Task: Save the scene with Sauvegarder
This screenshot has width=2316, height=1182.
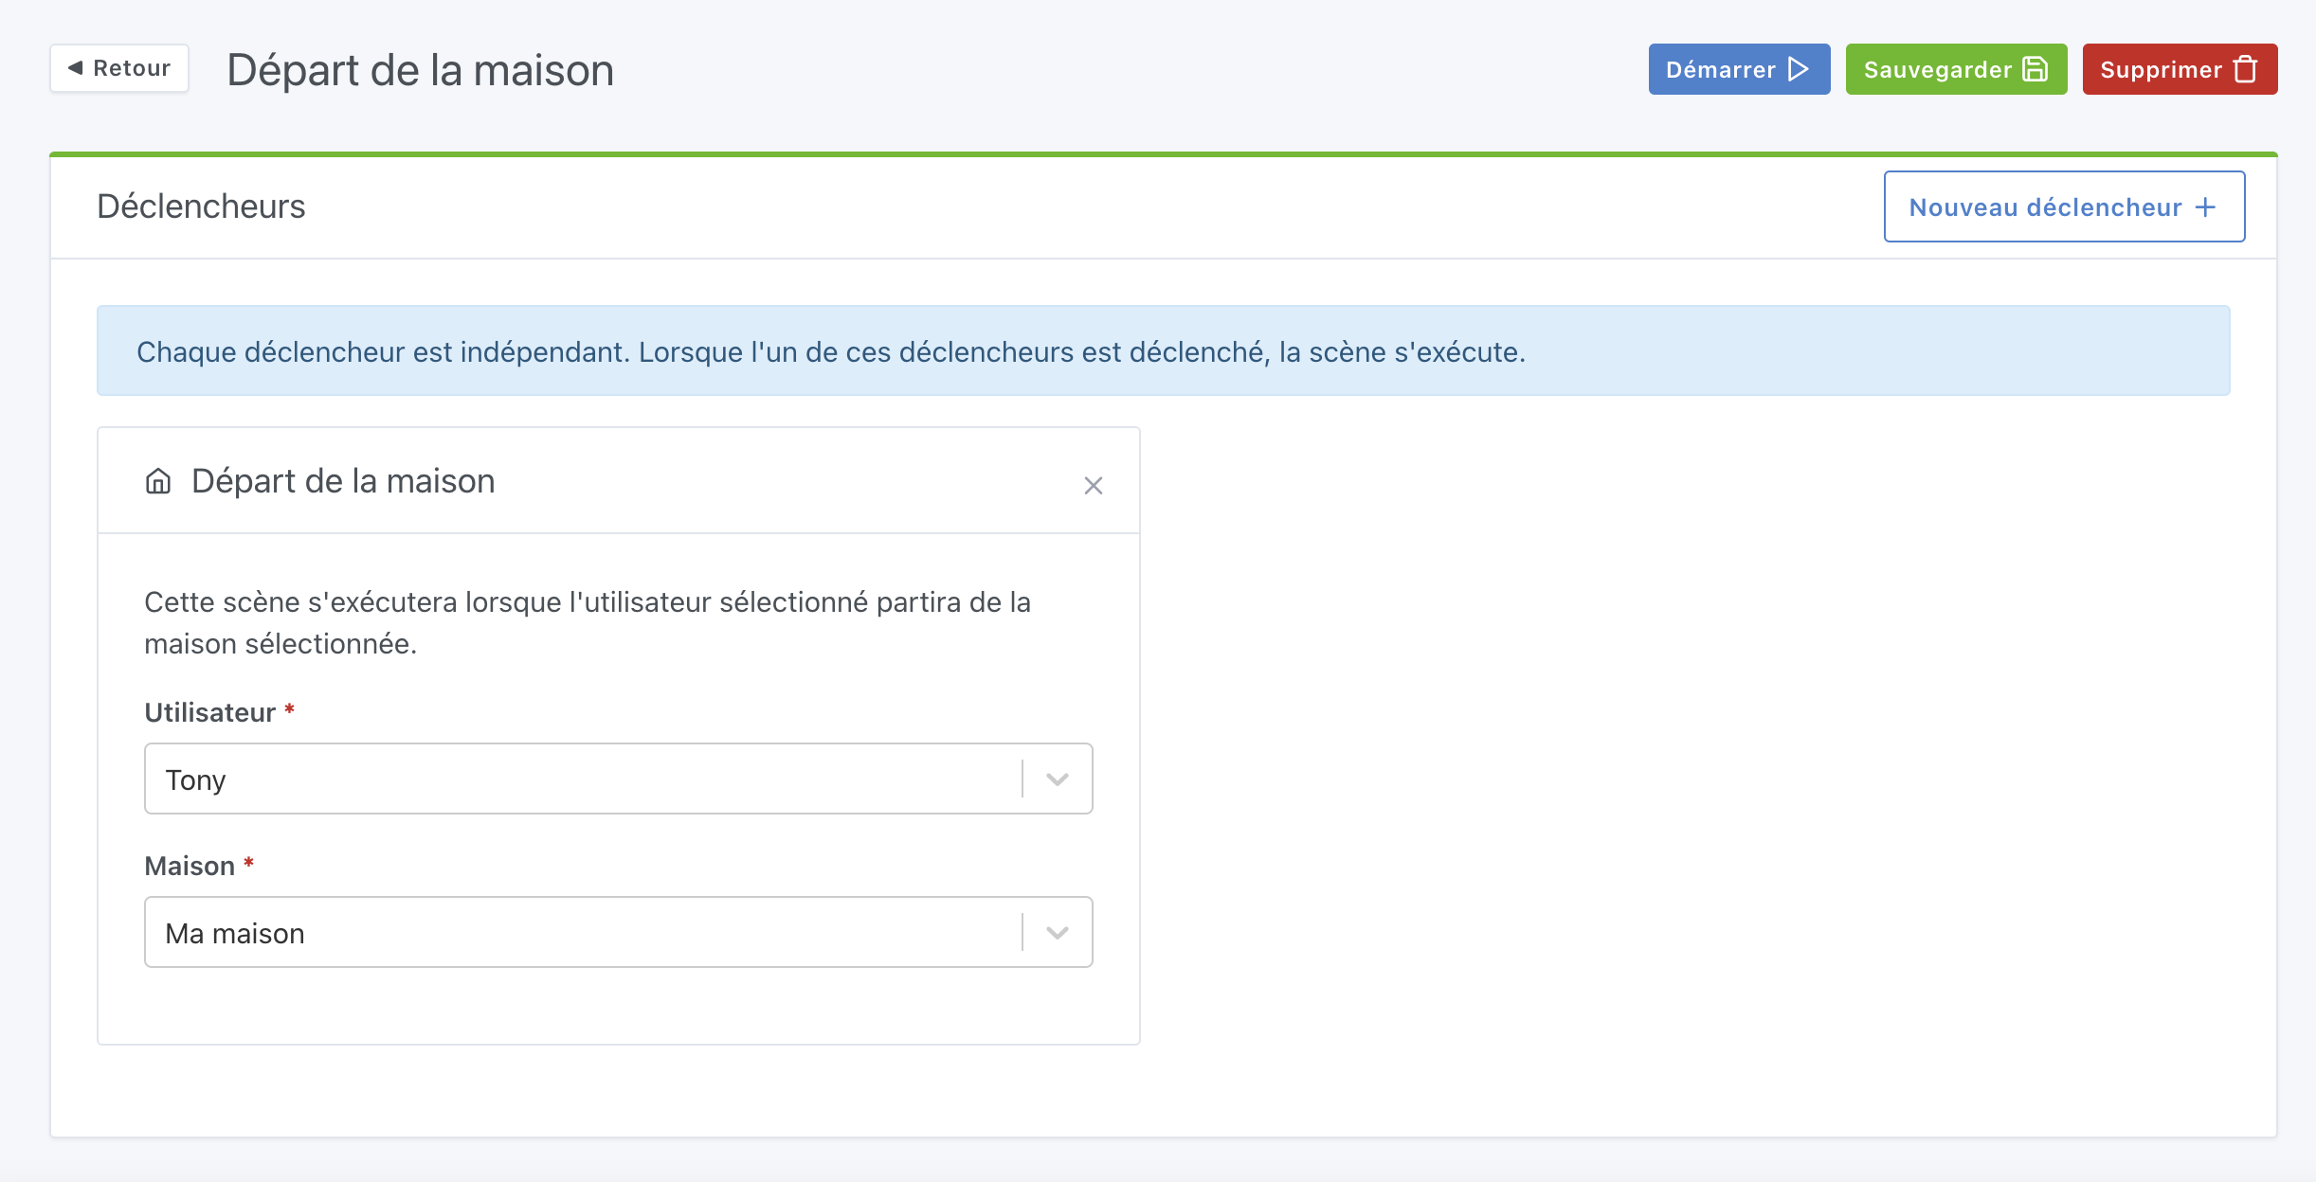Action: coord(1955,69)
